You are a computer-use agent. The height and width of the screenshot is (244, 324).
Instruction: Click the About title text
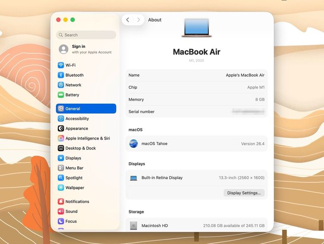(x=155, y=20)
